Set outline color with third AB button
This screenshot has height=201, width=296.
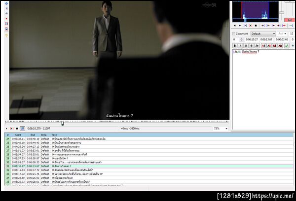pos(274,46)
